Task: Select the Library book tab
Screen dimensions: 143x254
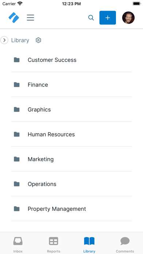Action: [x=89, y=244]
